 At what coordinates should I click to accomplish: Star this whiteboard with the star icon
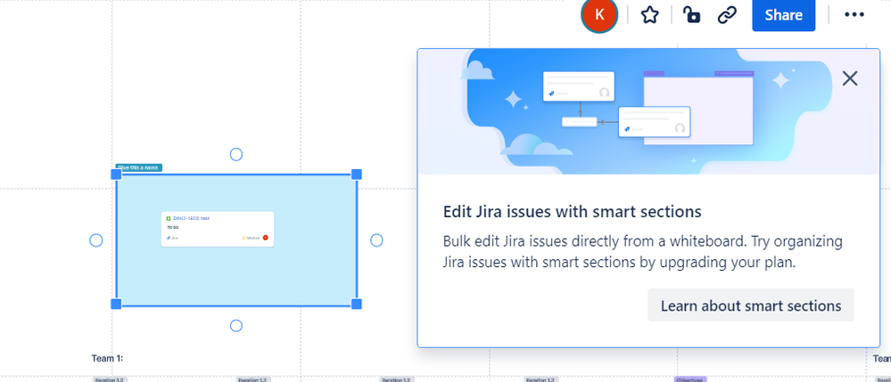tap(649, 15)
